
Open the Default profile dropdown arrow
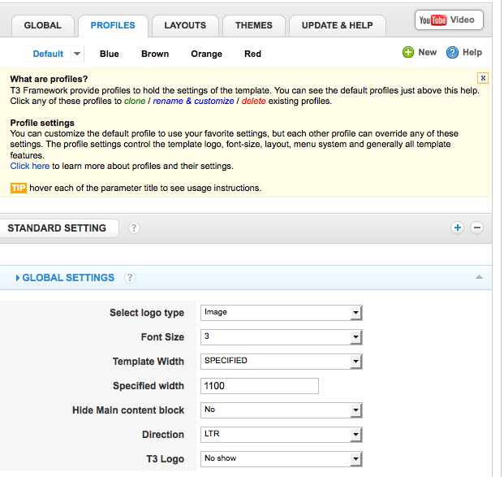(x=76, y=54)
